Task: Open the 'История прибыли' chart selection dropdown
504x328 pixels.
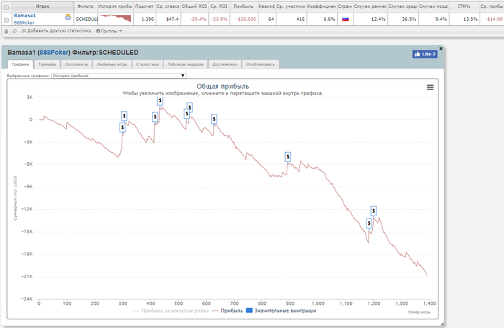Action: [x=119, y=76]
